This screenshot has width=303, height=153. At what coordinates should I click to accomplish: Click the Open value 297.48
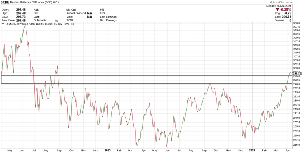pos(21,10)
